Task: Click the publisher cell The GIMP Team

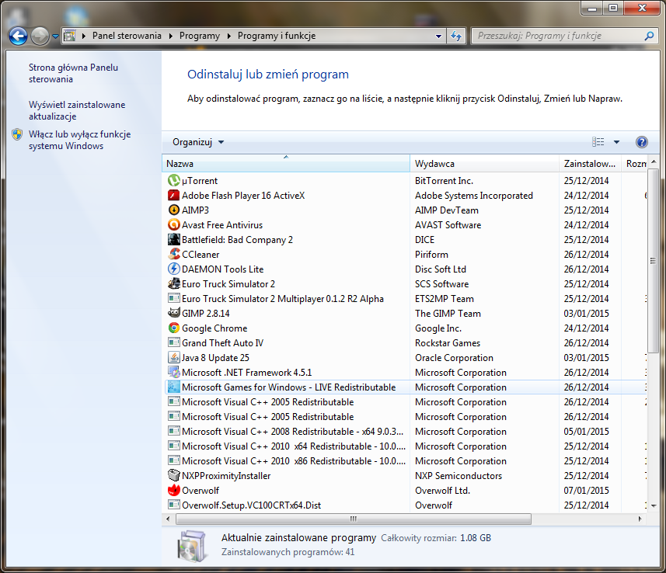Action: pos(448,313)
